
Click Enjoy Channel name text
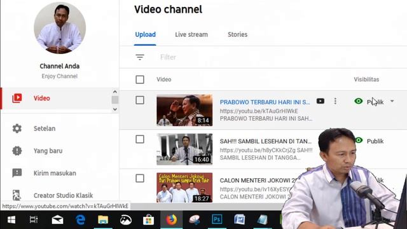(59, 76)
